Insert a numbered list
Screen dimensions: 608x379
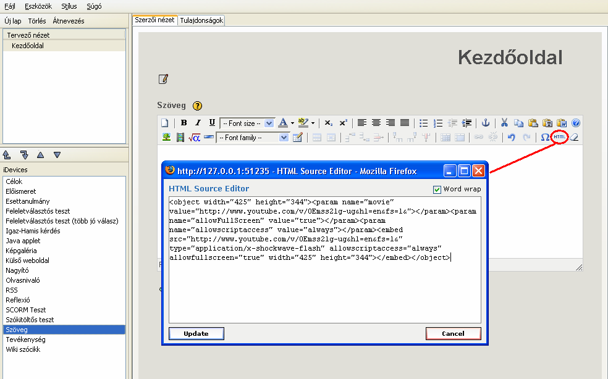tap(438, 123)
